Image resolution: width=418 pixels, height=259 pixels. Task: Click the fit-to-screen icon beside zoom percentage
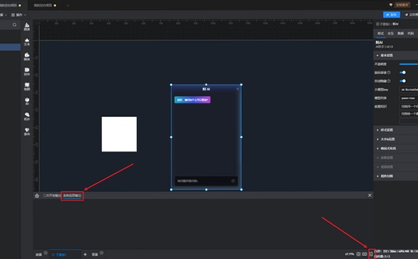click(358, 254)
